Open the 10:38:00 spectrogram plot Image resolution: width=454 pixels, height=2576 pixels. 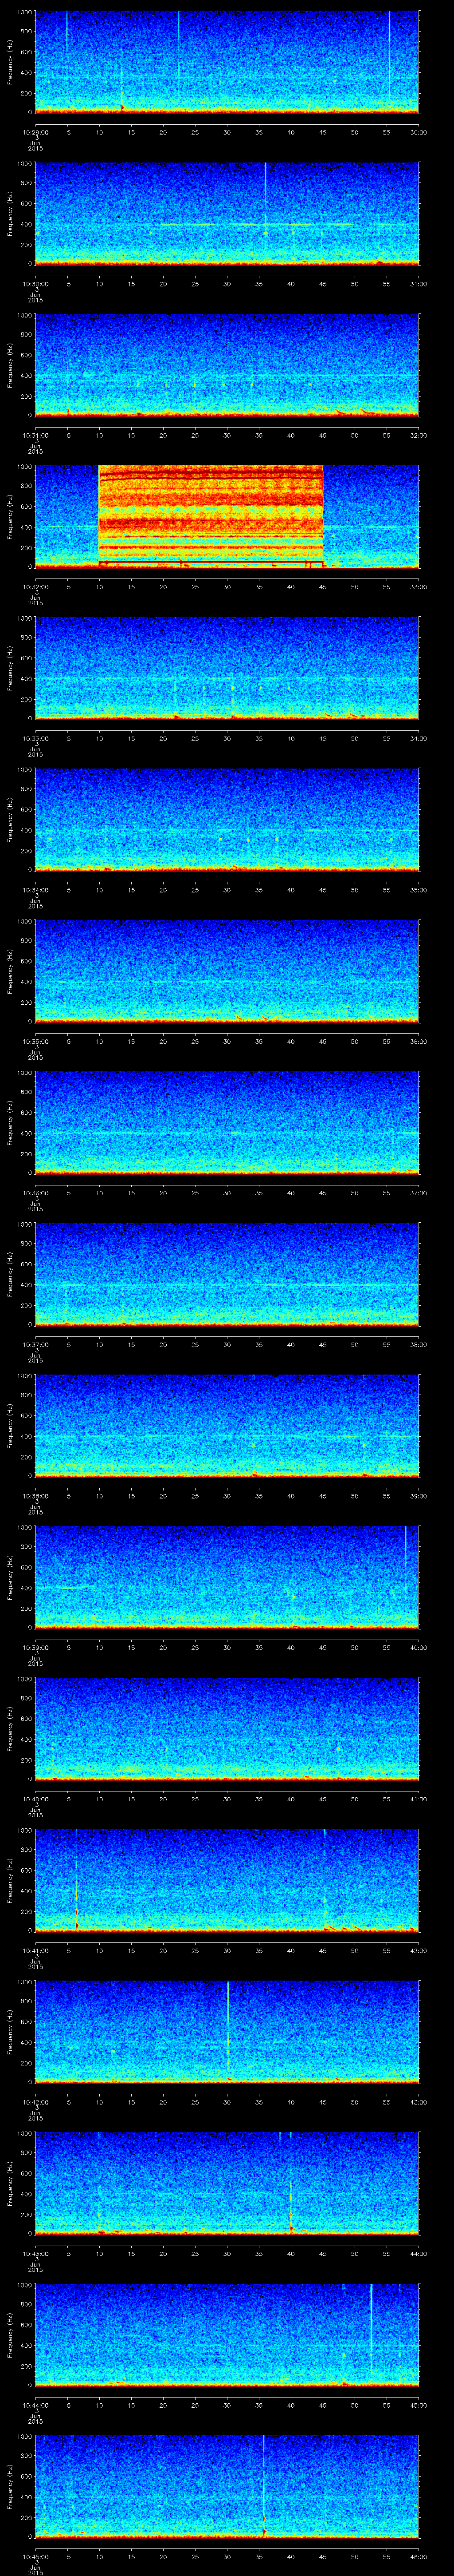coord(227,1425)
